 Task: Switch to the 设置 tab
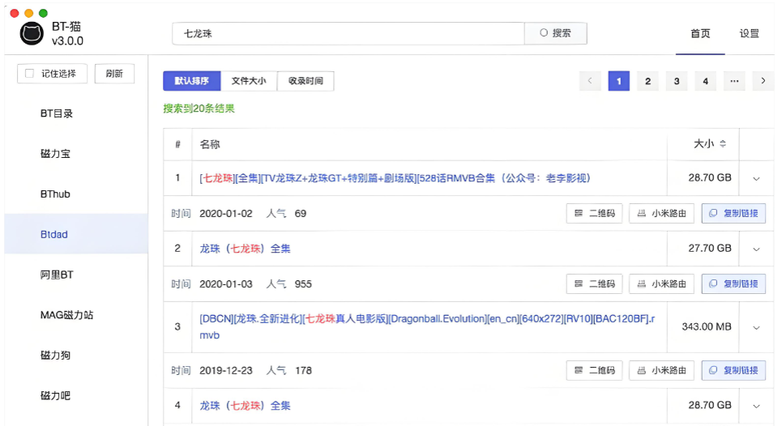point(749,34)
